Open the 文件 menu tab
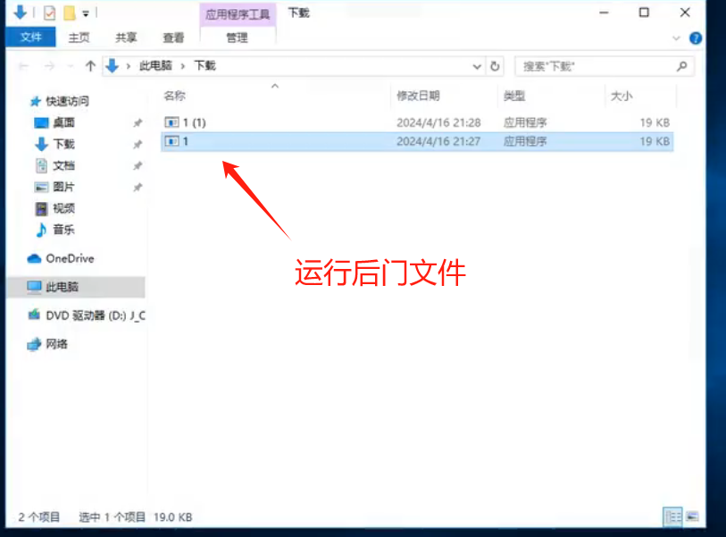 (31, 37)
